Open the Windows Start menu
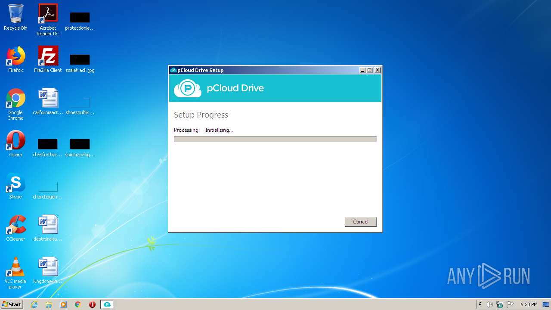Image resolution: width=551 pixels, height=310 pixels. 12,304
